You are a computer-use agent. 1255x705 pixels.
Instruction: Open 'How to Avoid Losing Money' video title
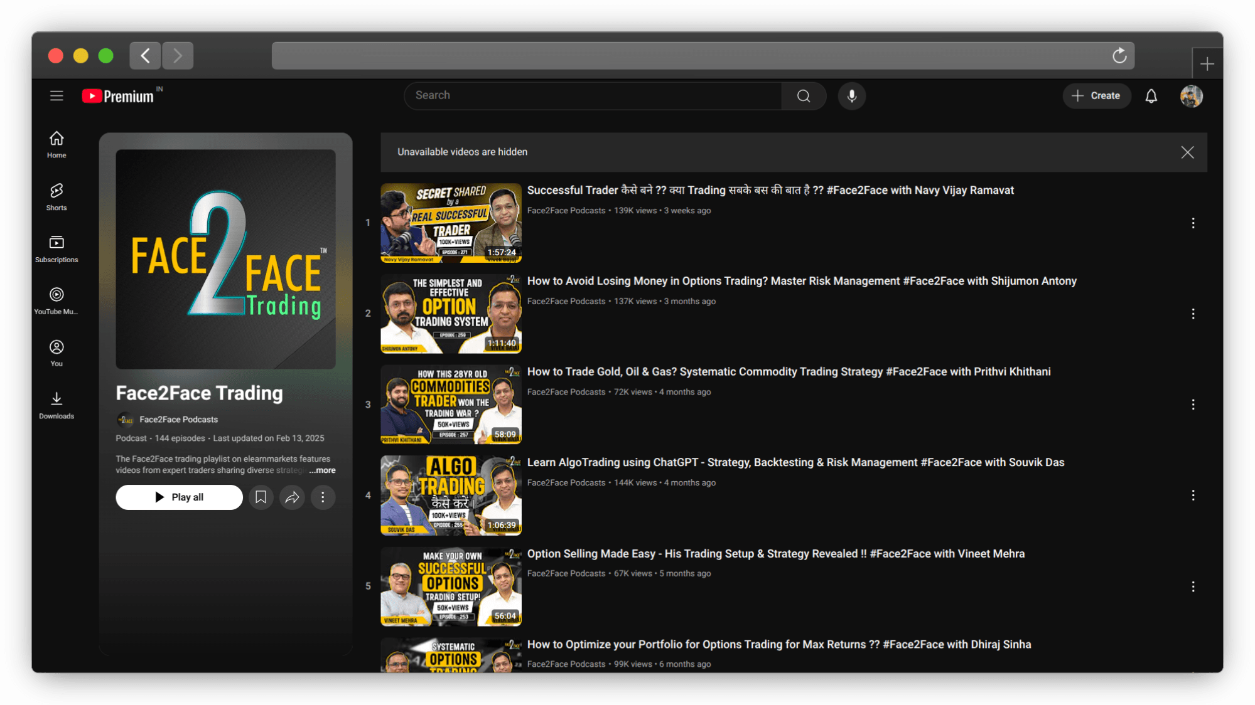(802, 281)
